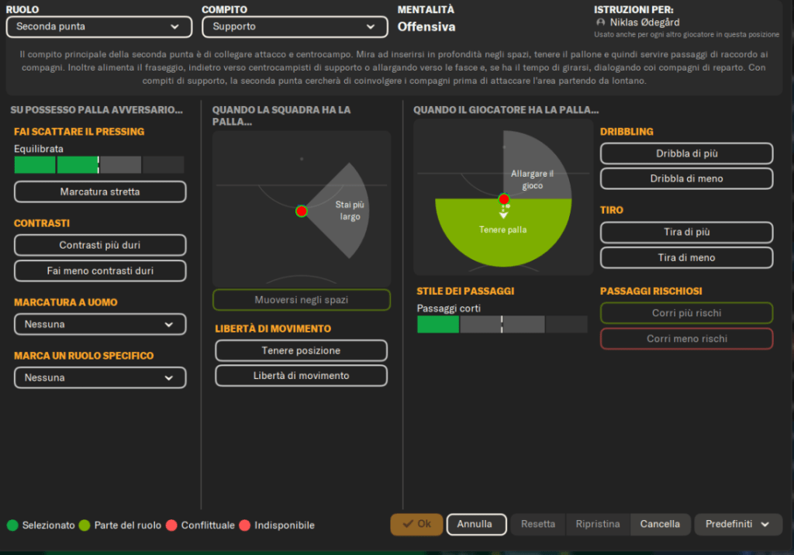Confirm with the Ok button

tap(416, 524)
